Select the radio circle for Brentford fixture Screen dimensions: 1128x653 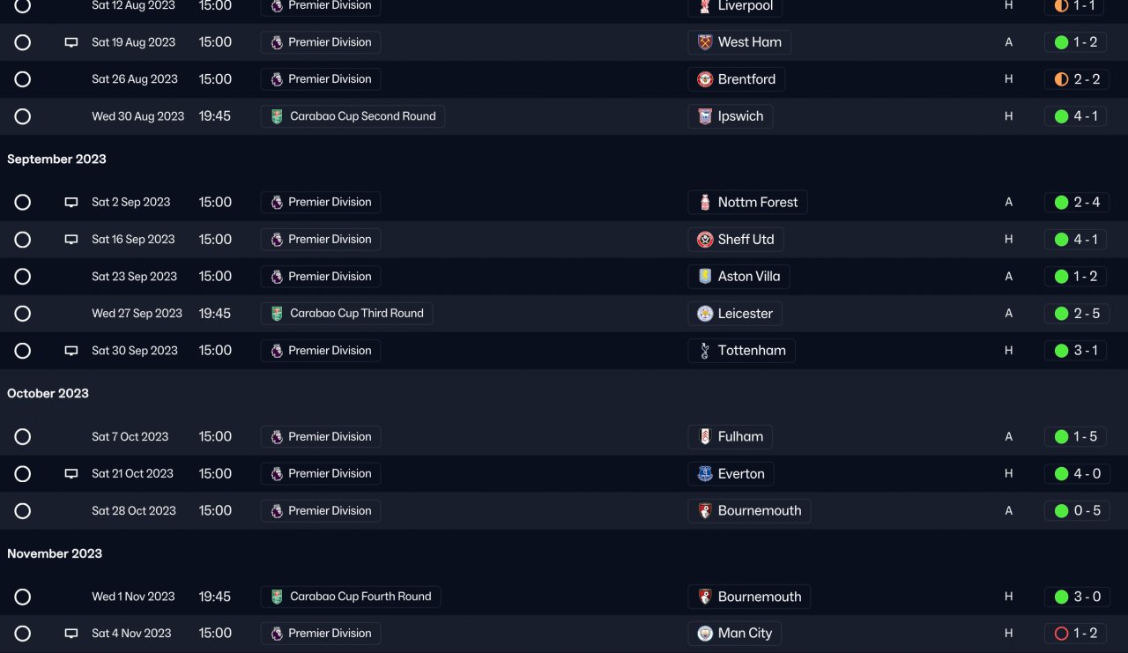[23, 79]
